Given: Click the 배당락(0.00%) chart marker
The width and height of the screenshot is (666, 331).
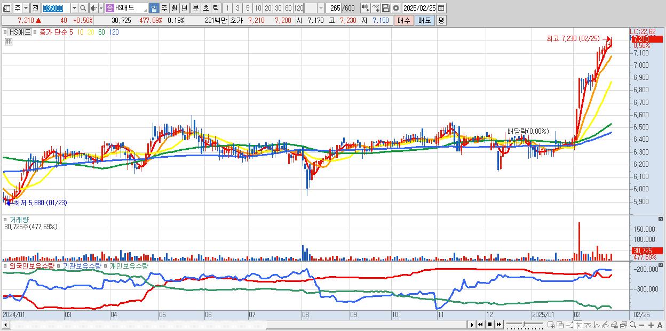Looking at the screenshot, I should coord(528,131).
